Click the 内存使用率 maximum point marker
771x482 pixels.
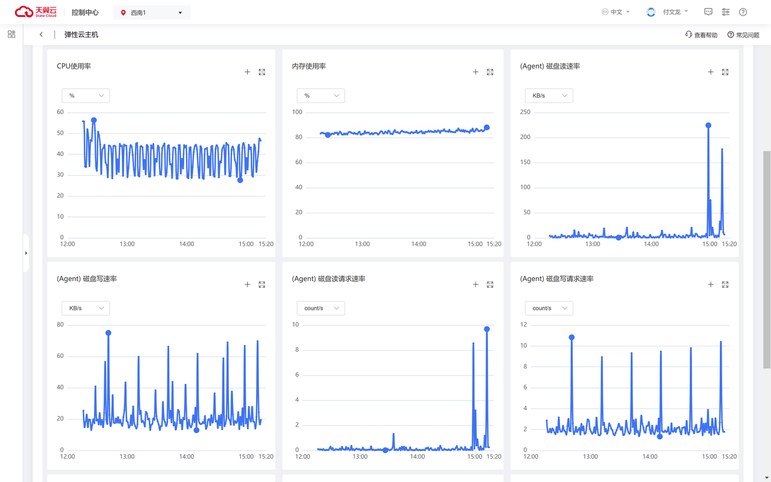pyautogui.click(x=487, y=128)
